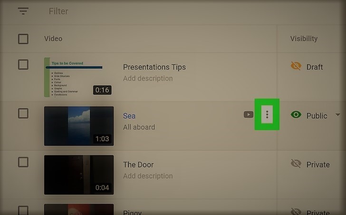Click the Private crossed-eye icon for The Door
Image resolution: width=346 pixels, height=215 pixels.
(296, 164)
